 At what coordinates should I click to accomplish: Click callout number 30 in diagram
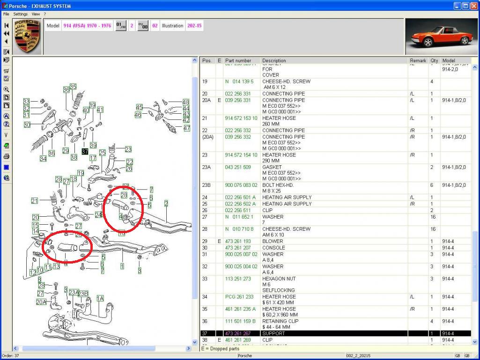27,125
